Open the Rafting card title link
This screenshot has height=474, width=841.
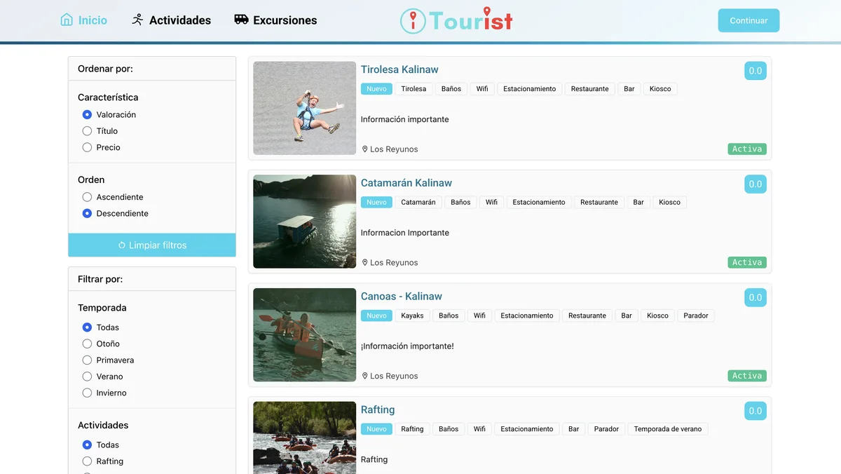click(x=378, y=410)
